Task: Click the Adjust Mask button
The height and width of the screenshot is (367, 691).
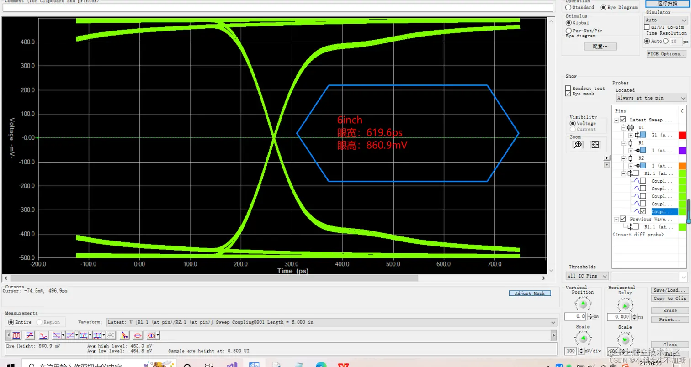Action: (530, 294)
